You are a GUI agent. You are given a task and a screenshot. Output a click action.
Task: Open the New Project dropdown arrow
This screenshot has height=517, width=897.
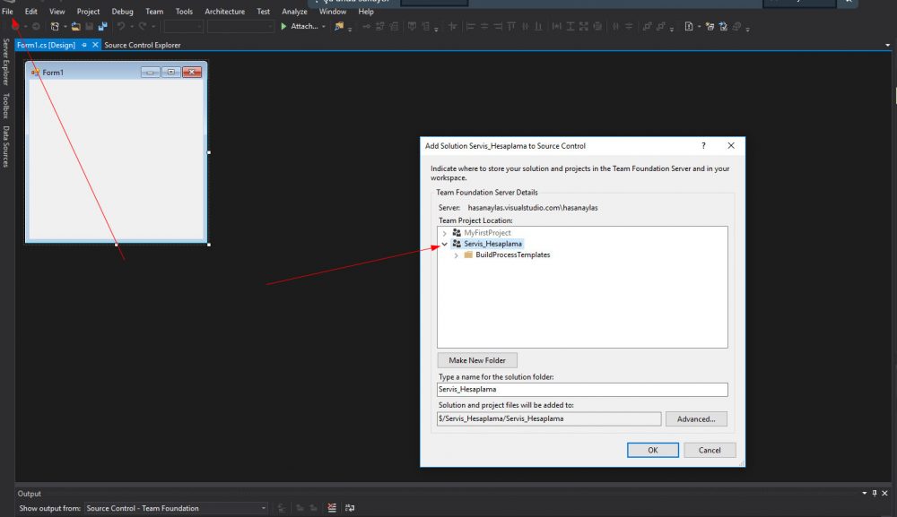pyautogui.click(x=65, y=26)
